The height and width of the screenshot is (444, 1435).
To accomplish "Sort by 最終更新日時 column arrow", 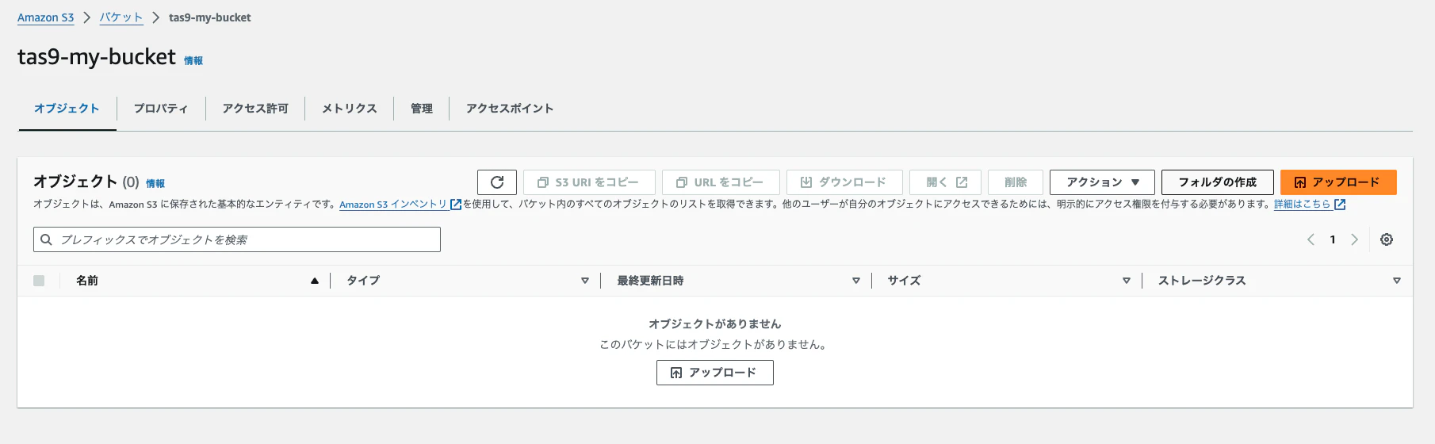I will (856, 281).
